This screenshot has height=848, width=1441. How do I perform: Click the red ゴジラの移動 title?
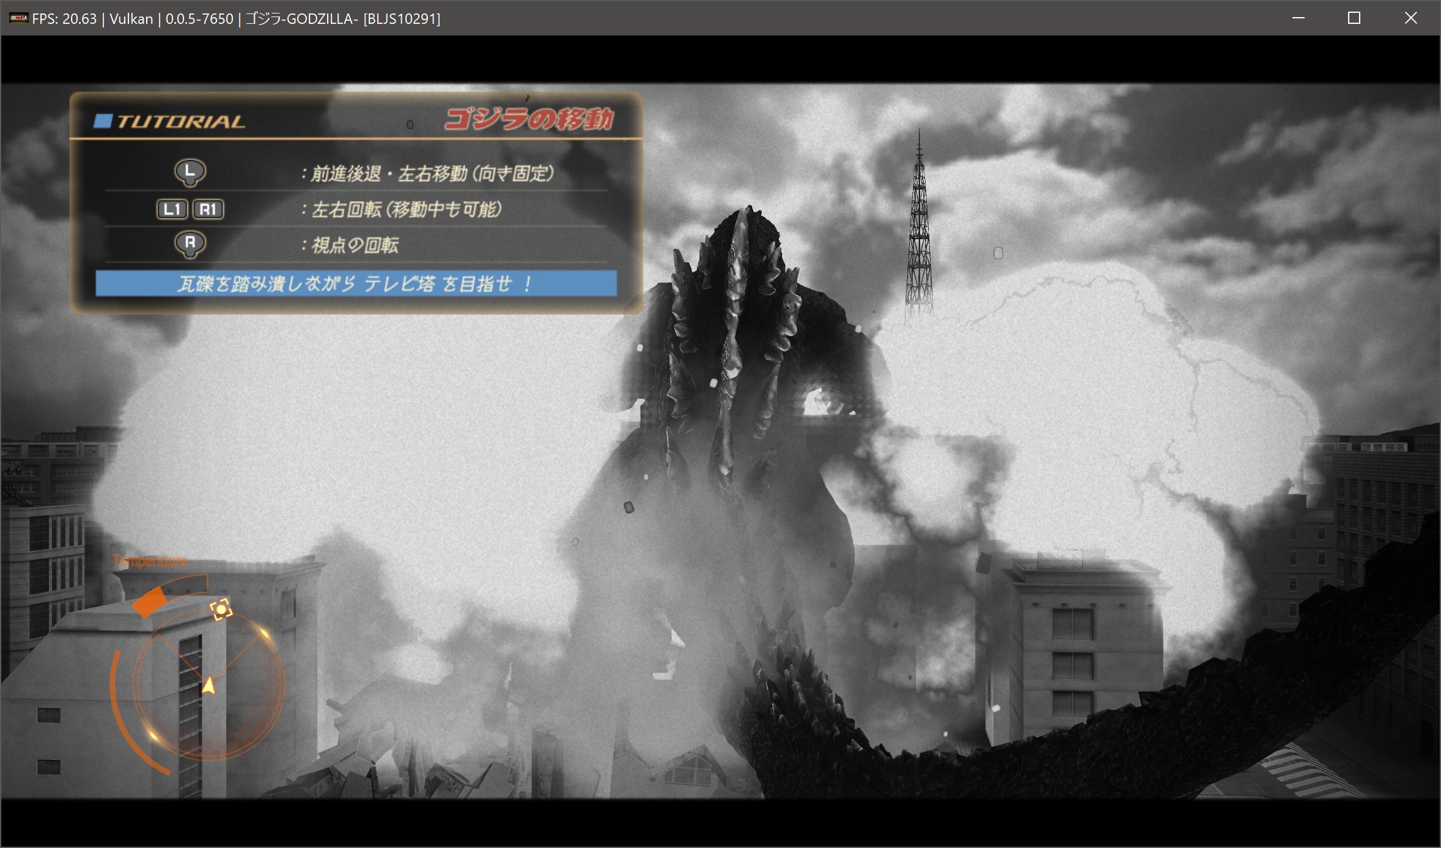pos(528,119)
